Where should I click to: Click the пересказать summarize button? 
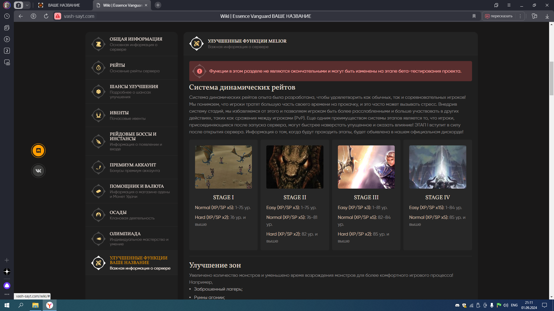point(499,16)
